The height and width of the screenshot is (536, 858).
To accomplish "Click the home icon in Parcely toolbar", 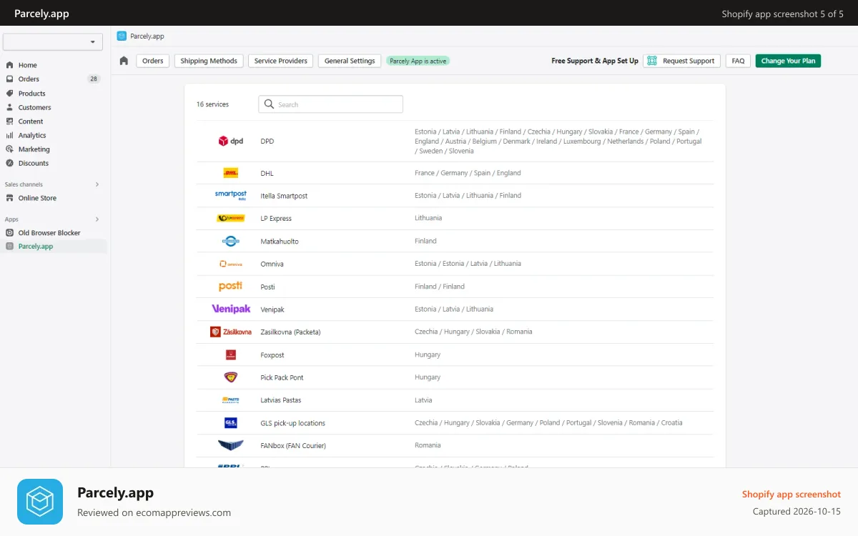I will pyautogui.click(x=124, y=61).
